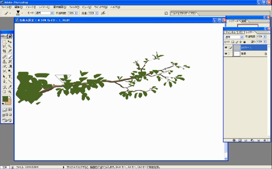Image resolution: width=272 pixels, height=169 pixels.
Task: Select the Zoom tool
Action: pyautogui.click(x=10, y=92)
